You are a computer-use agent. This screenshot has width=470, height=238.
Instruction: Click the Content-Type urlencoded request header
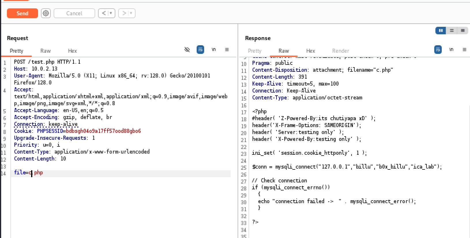[82, 152]
